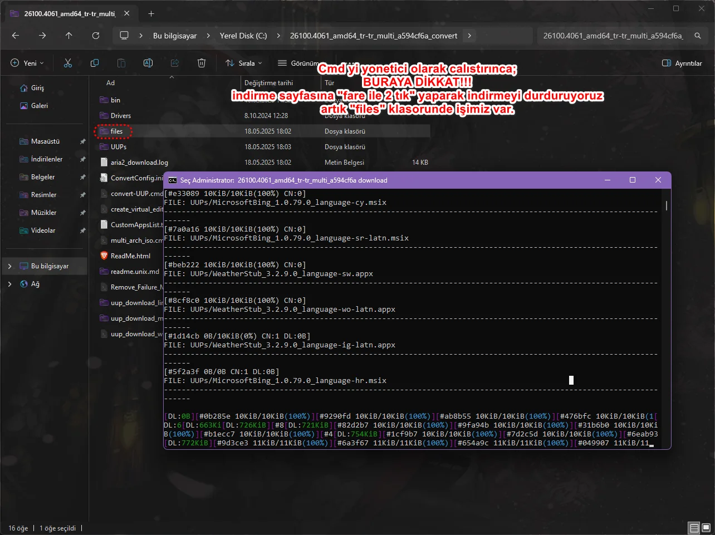Close the Administrator cmd window

coord(658,180)
